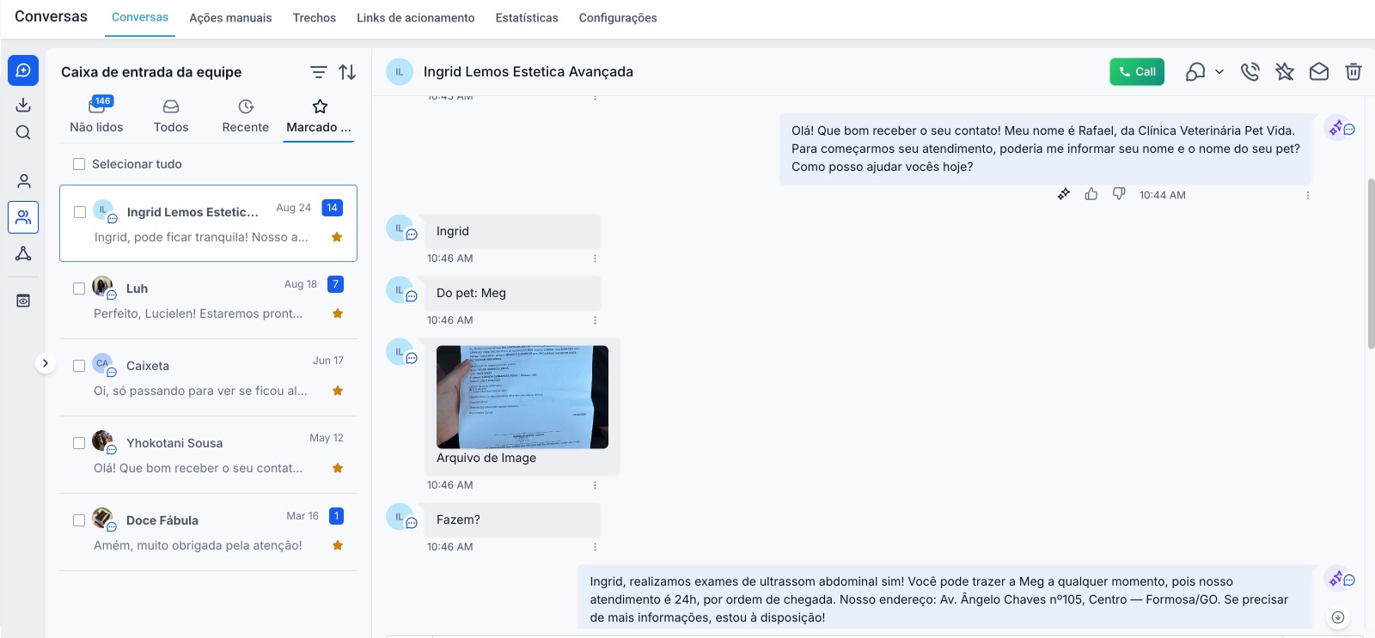Unstar conversation using the crossed star icon
Viewport: 1375px width, 638px height.
[x=1285, y=72]
